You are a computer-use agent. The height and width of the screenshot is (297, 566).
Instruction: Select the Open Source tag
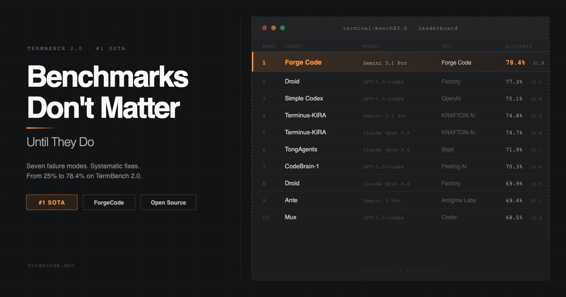[168, 202]
